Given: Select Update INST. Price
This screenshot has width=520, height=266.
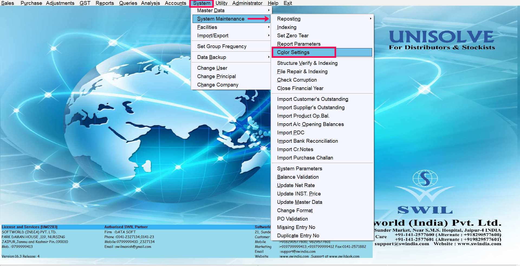Looking at the screenshot, I should tap(322, 194).
